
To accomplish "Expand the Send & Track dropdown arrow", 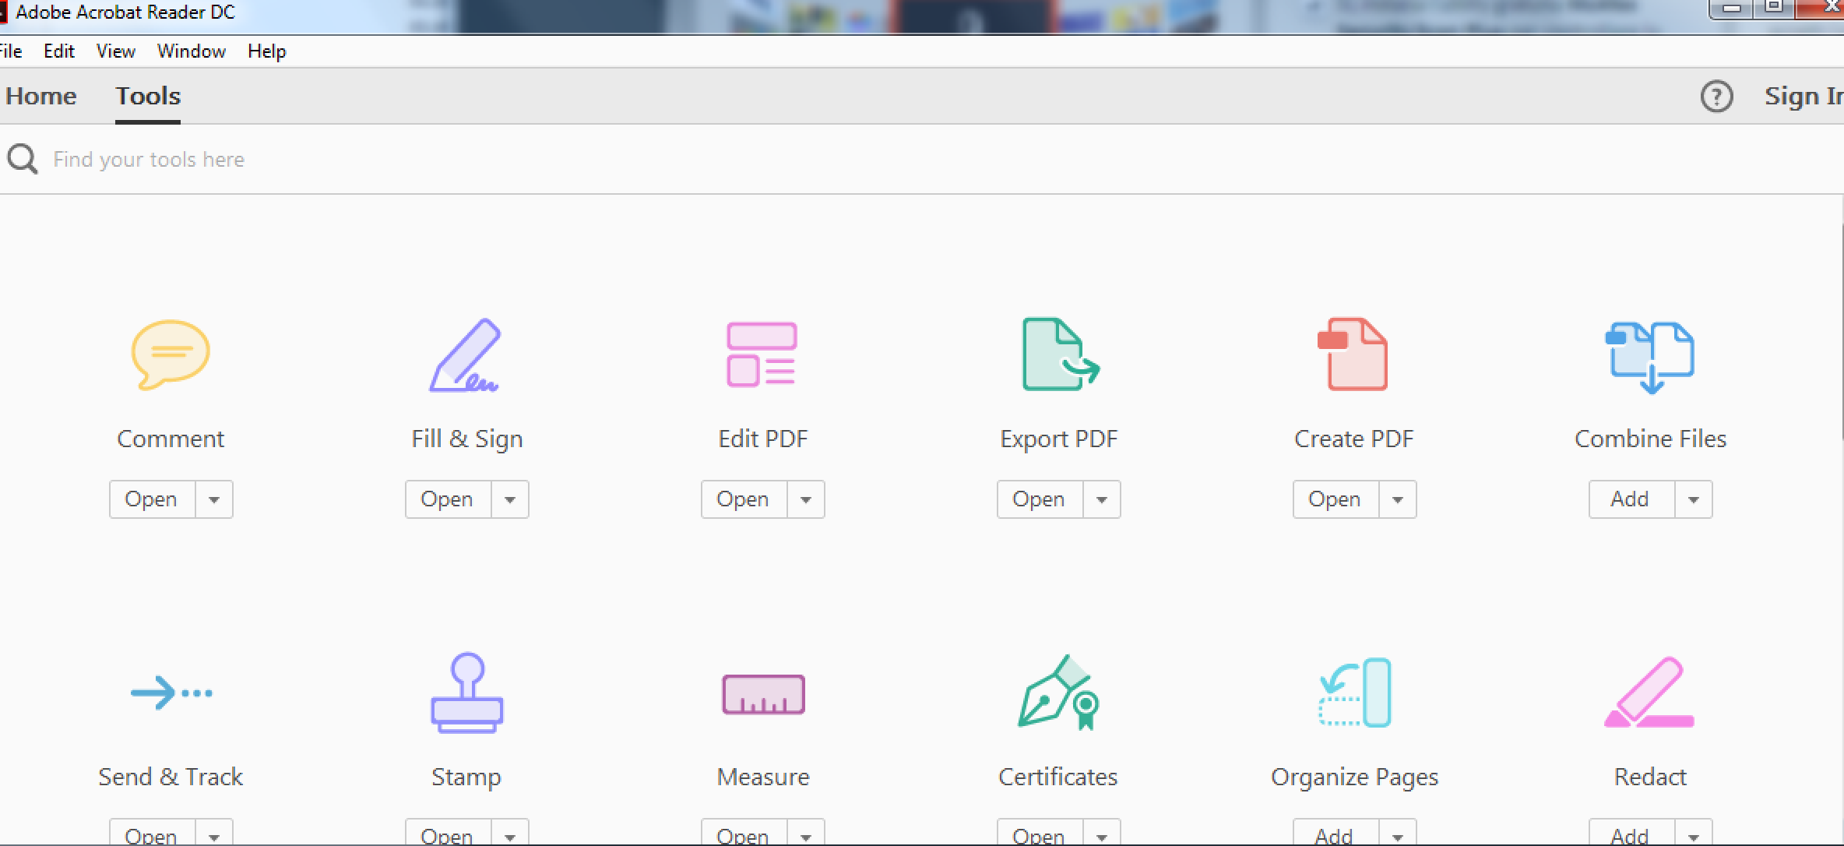I will tap(214, 833).
